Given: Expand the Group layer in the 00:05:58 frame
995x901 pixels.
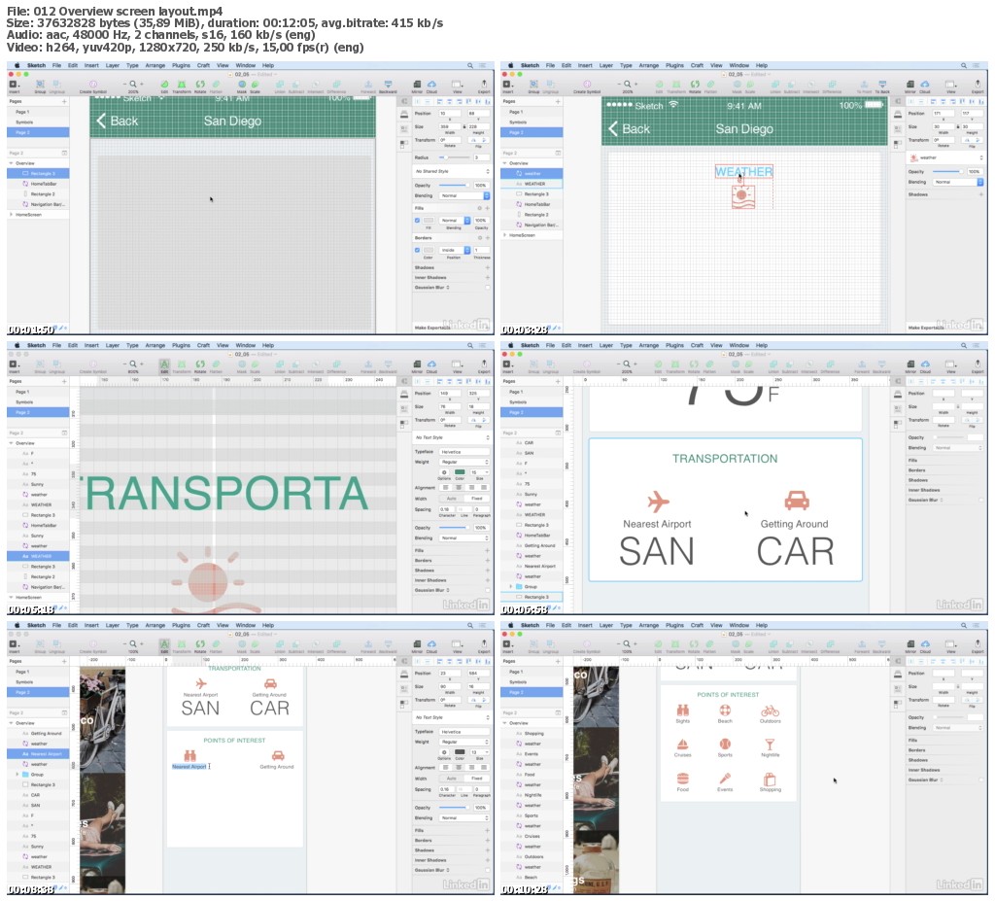Looking at the screenshot, I should click(x=511, y=587).
